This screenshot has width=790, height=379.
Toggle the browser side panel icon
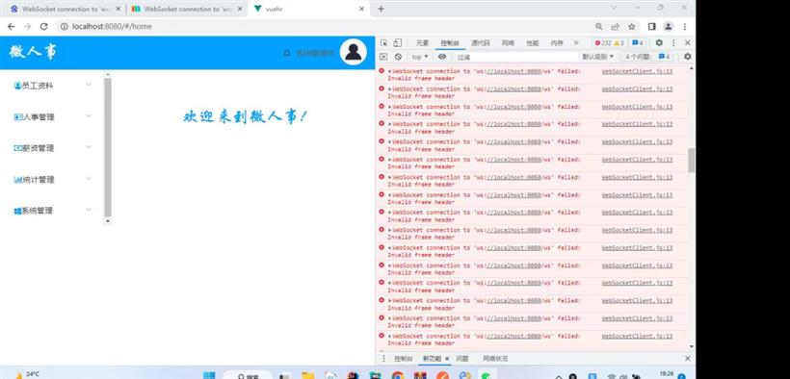click(x=651, y=27)
